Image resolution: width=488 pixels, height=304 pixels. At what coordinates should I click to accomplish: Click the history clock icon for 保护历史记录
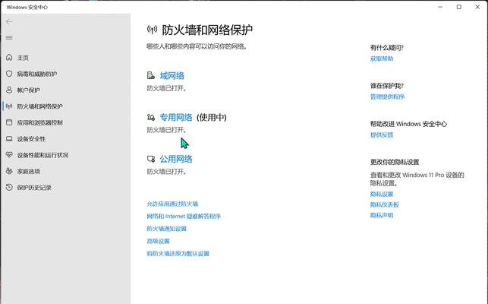coord(9,187)
